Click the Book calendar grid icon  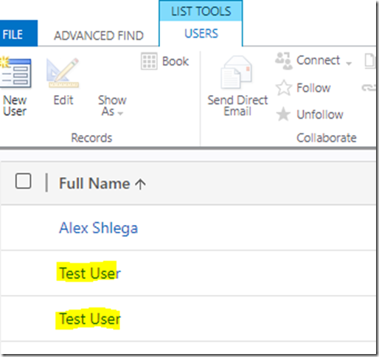click(x=149, y=61)
